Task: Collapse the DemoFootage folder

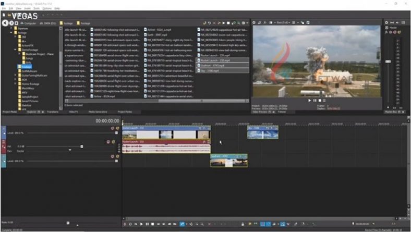Action: click(16, 50)
